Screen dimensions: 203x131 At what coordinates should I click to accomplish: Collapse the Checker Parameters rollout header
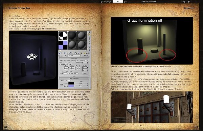pos(74,79)
